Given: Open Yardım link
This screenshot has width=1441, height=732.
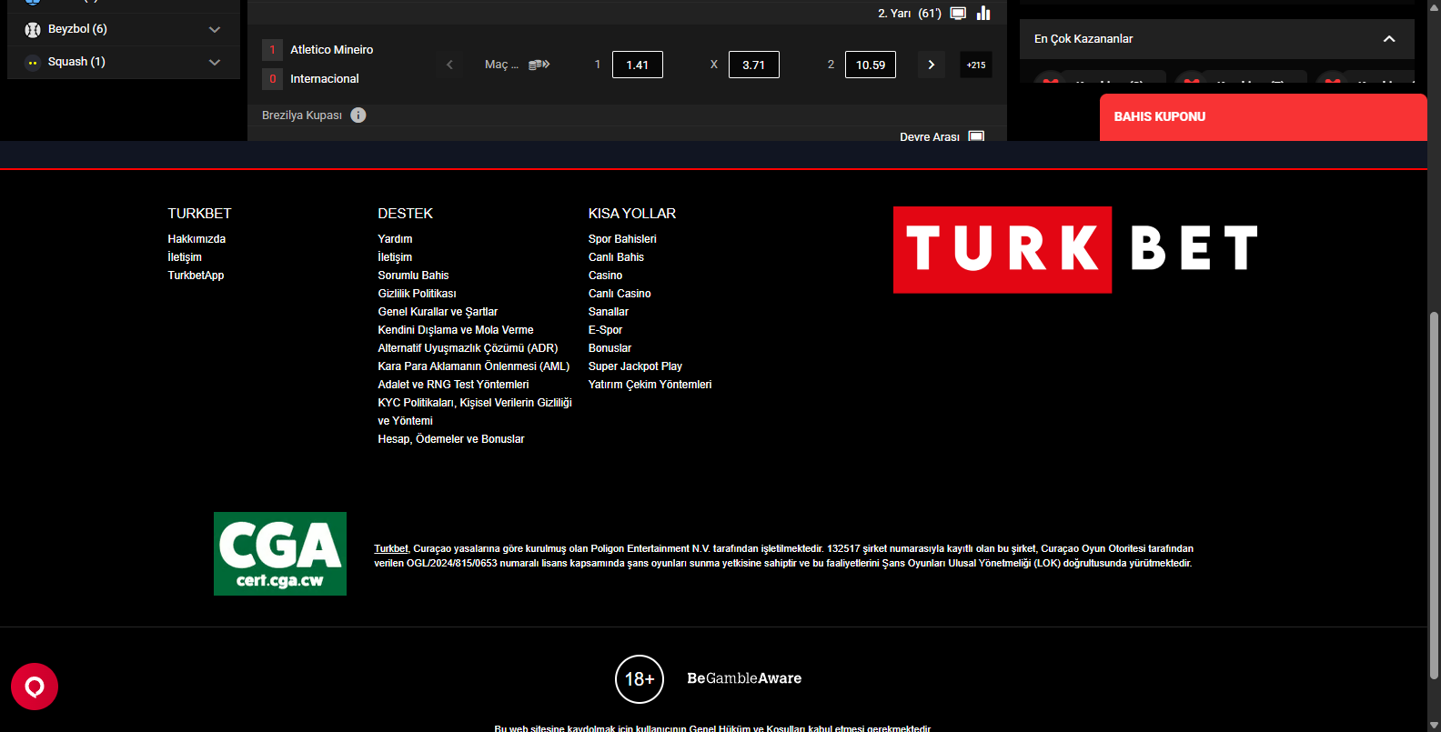Looking at the screenshot, I should [x=395, y=239].
